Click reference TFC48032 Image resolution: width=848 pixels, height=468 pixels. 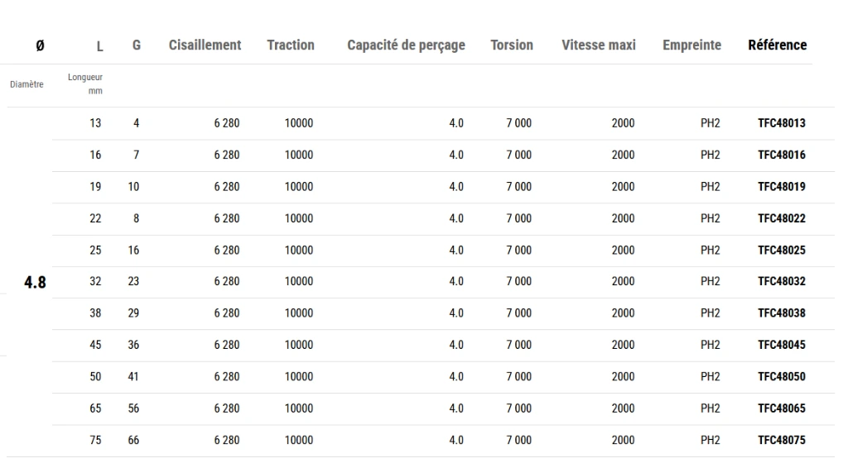[782, 281]
